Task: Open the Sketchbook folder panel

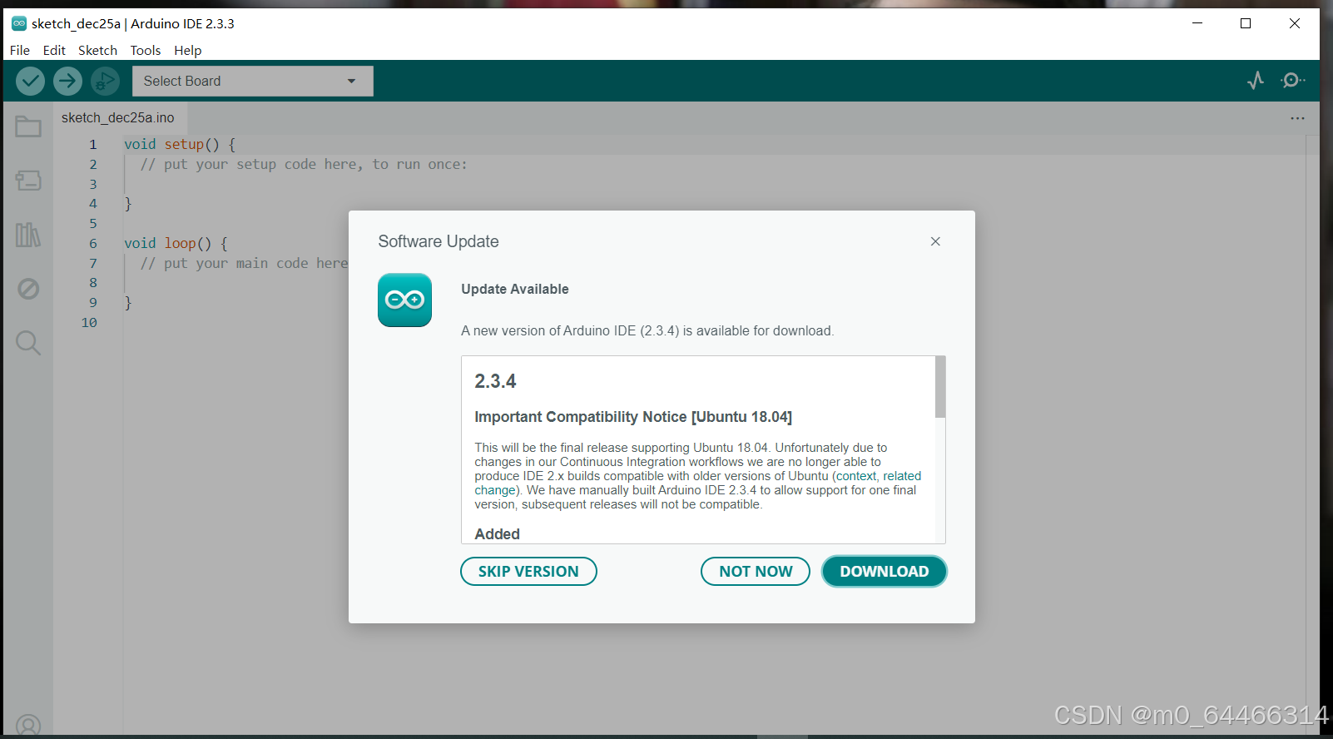Action: (x=28, y=126)
